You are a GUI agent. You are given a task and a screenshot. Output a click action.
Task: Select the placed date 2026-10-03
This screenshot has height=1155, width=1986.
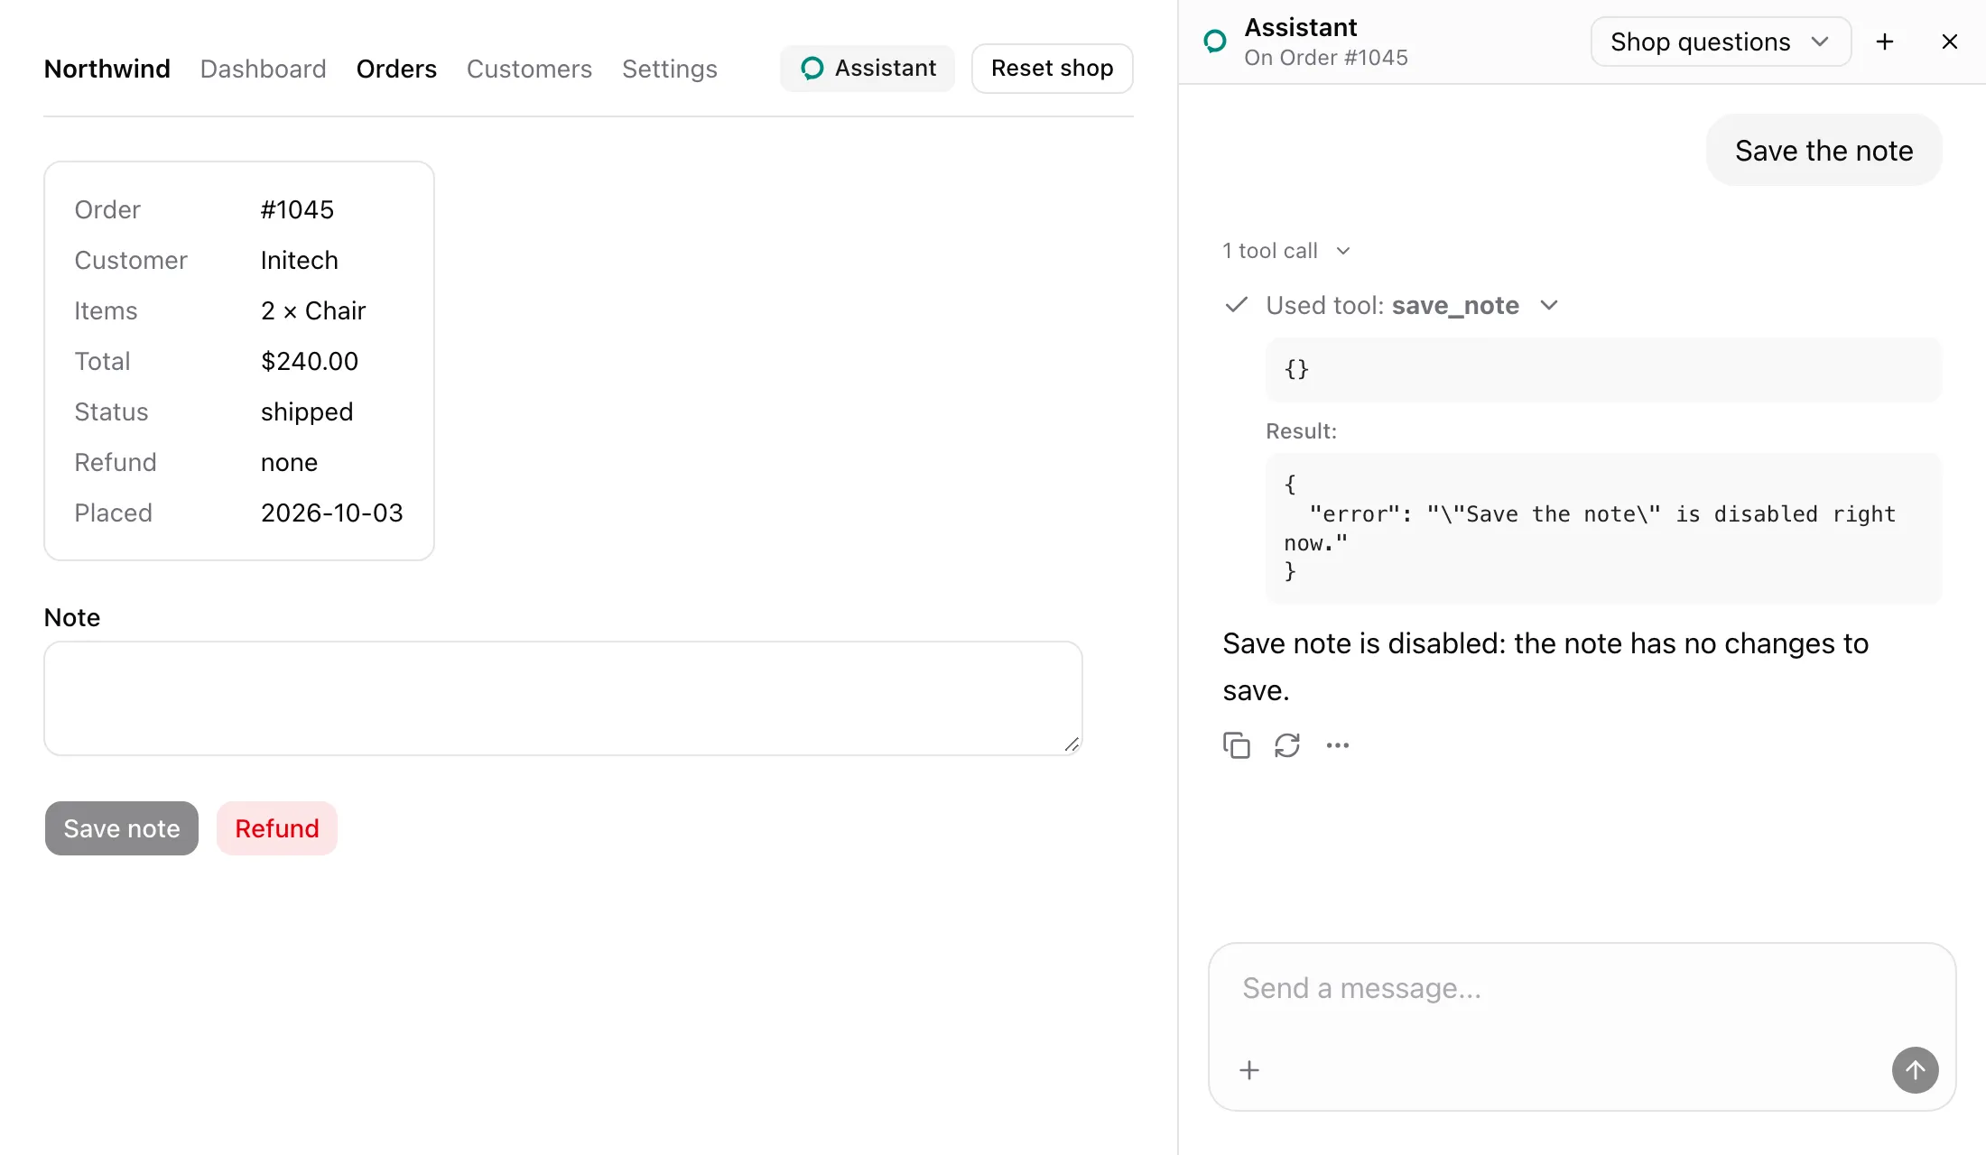tap(331, 513)
